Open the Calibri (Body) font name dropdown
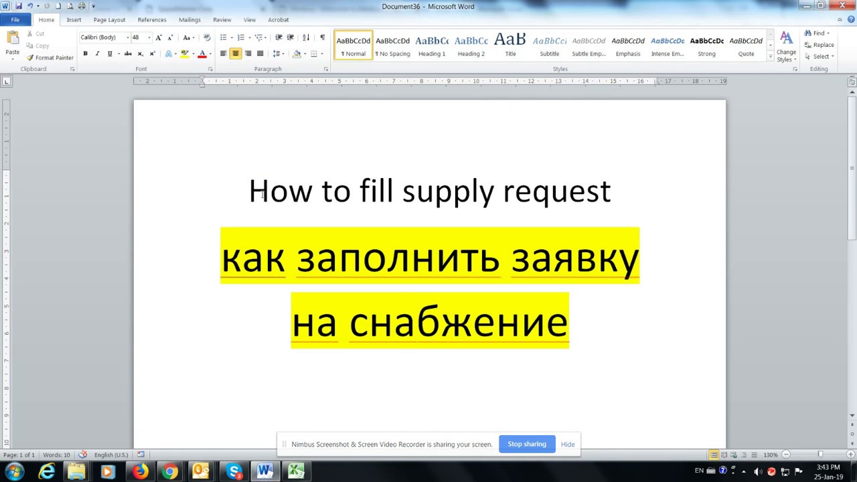 (x=127, y=37)
